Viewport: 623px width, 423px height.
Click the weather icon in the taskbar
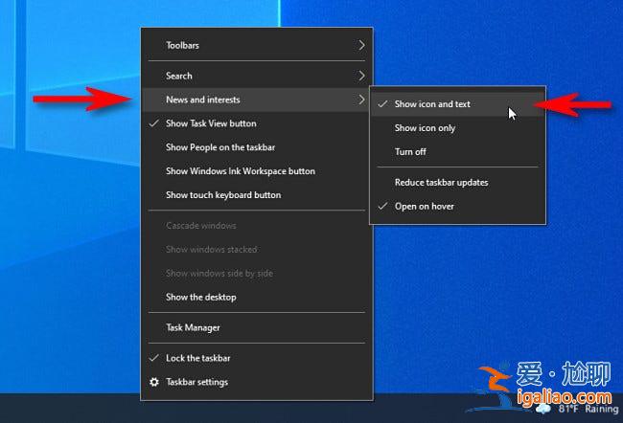(x=543, y=409)
